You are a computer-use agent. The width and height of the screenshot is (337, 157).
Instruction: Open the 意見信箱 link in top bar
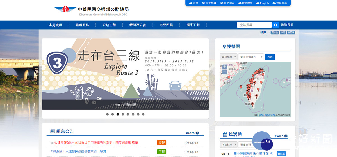pos(227,3)
